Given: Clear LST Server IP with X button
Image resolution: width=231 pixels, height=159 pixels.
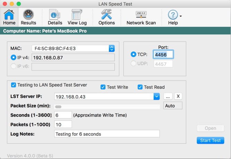Looking at the screenshot, I should click(178, 96).
